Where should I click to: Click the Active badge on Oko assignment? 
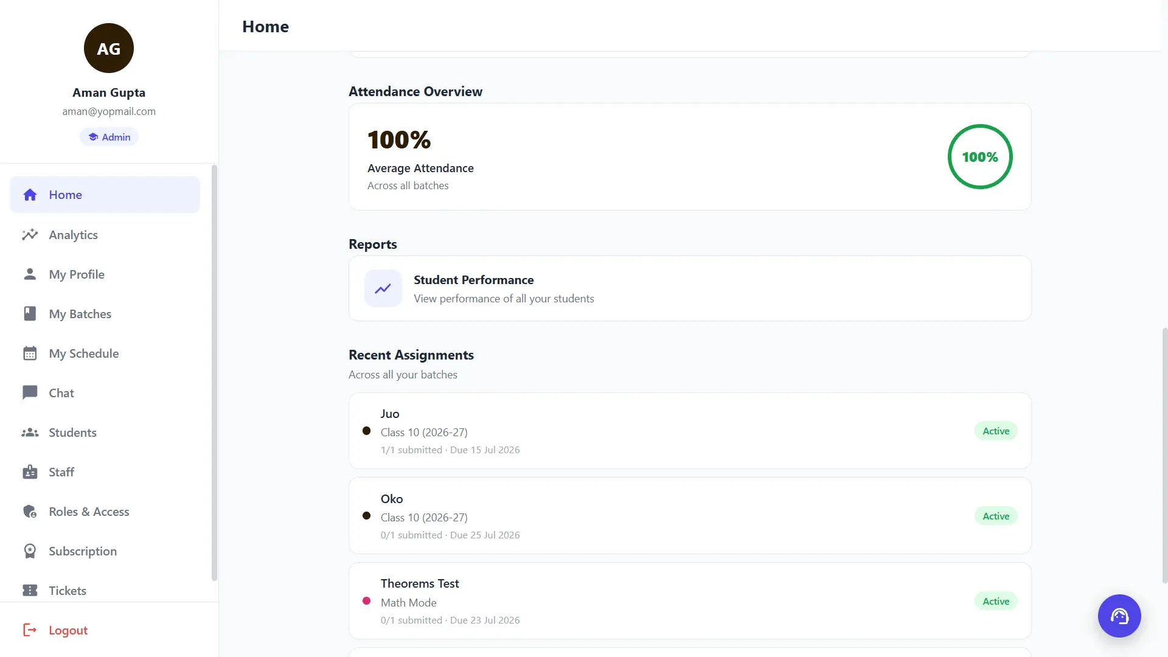996,516
